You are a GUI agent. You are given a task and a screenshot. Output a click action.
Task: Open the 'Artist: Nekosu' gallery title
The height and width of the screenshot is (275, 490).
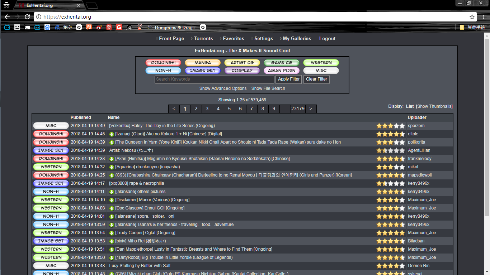coord(131,151)
